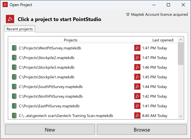The image size is (191, 139).
Task: Sort by the Last opened column header
Action: click(155, 40)
